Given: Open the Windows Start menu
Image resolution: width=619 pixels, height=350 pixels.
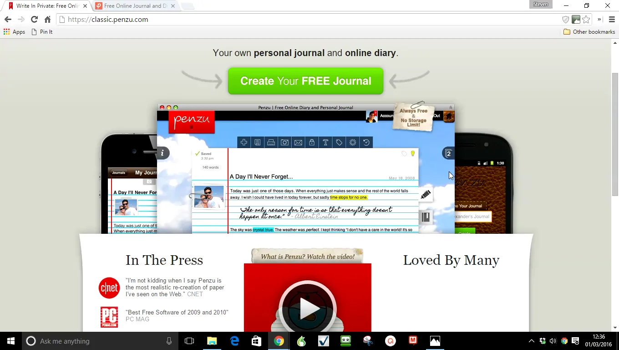Looking at the screenshot, I should (x=11, y=341).
